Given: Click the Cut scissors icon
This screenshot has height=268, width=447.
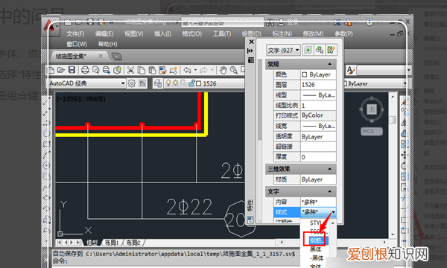Looking at the screenshot, I should pyautogui.click(x=130, y=70).
